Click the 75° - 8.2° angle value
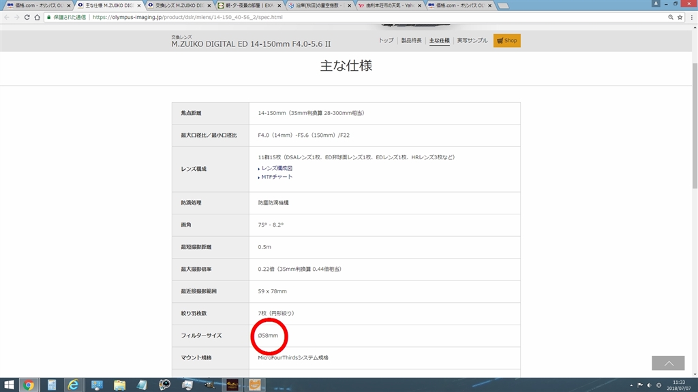Viewport: 698px width, 392px height. pyautogui.click(x=271, y=225)
